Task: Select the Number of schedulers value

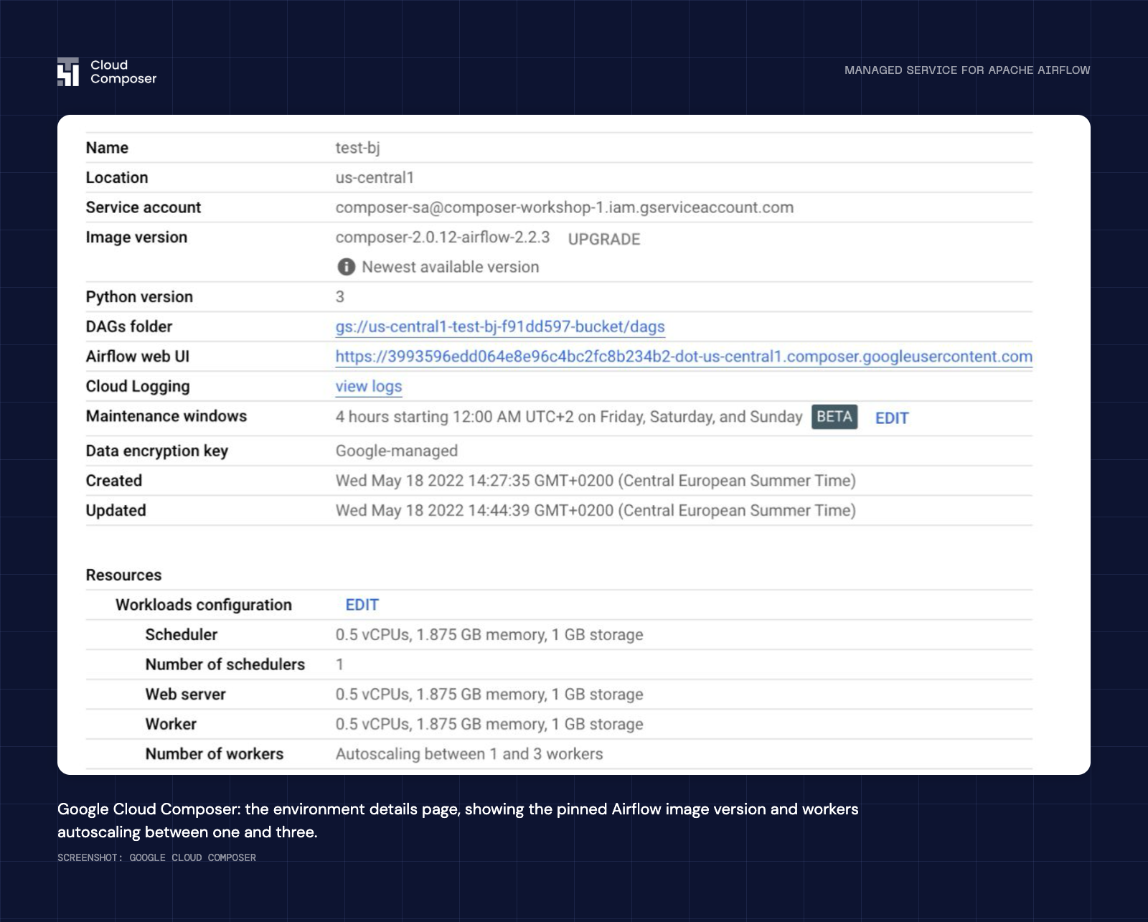Action: pos(340,664)
